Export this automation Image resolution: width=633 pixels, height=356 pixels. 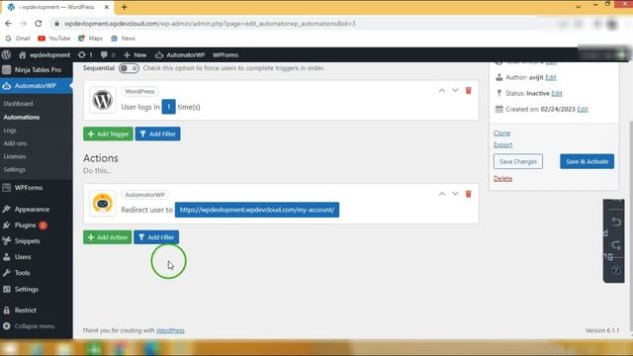502,144
